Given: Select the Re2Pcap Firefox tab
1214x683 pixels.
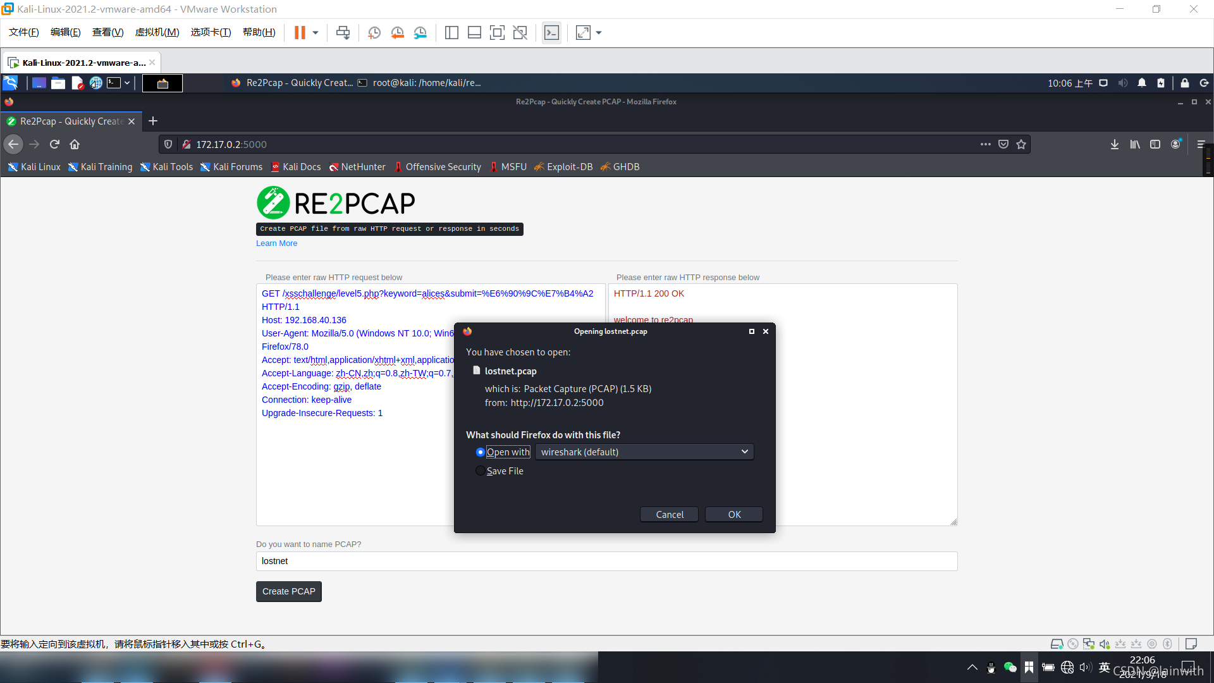Looking at the screenshot, I should click(x=71, y=121).
